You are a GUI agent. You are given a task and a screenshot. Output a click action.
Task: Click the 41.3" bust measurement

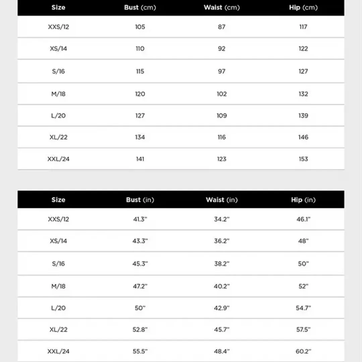pyautogui.click(x=140, y=219)
